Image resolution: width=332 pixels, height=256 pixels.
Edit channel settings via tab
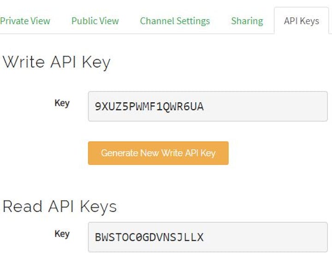coord(175,21)
